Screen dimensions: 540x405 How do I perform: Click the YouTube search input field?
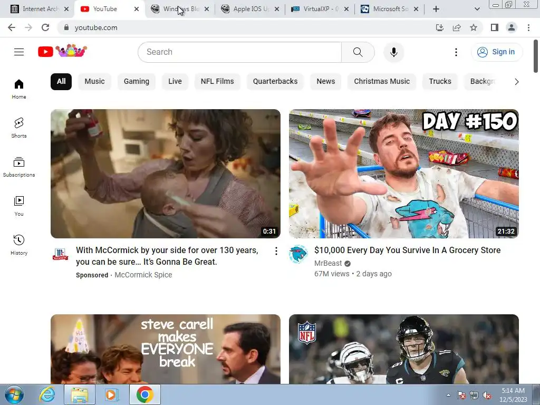pyautogui.click(x=240, y=52)
